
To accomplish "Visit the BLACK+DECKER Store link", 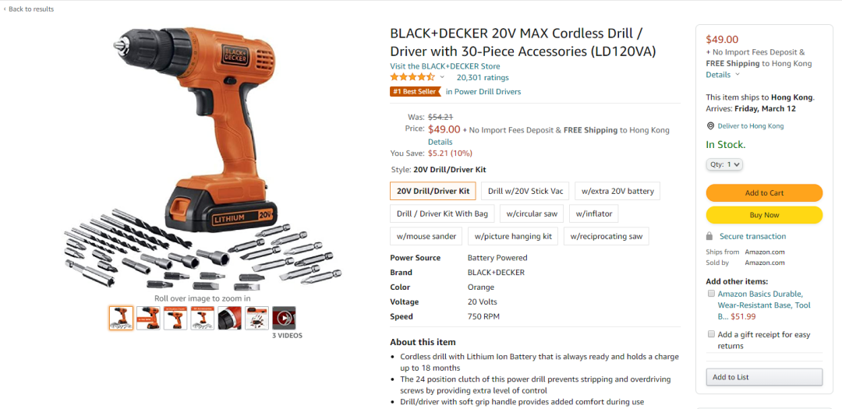I will click(x=444, y=66).
